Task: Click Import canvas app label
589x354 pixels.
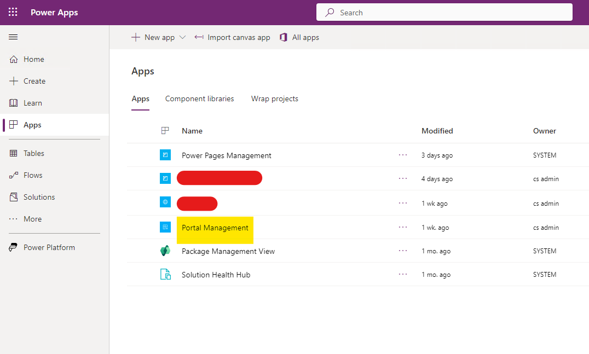Action: (239, 38)
